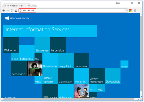Viewport: 144px width, 102px height.
Task: Click the grey extension icon next to menu
Action: [x=135, y=11]
